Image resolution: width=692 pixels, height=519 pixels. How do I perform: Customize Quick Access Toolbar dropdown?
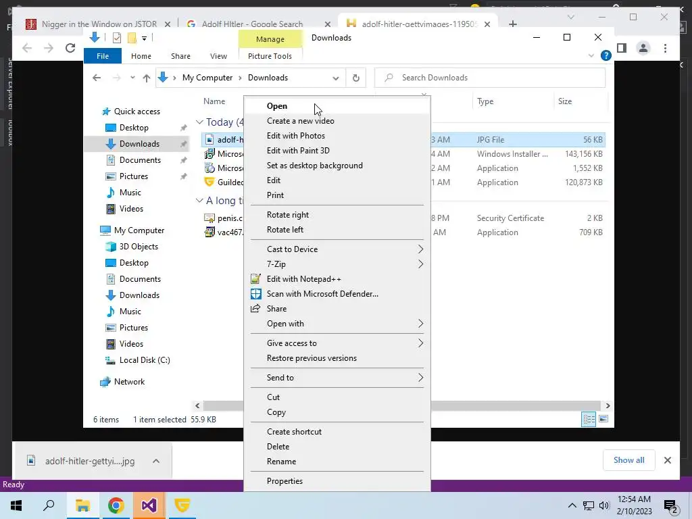[x=145, y=39]
